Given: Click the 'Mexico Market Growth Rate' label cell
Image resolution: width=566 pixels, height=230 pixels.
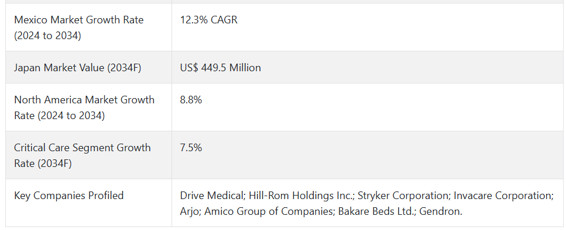Looking at the screenshot, I should pyautogui.click(x=88, y=27).
